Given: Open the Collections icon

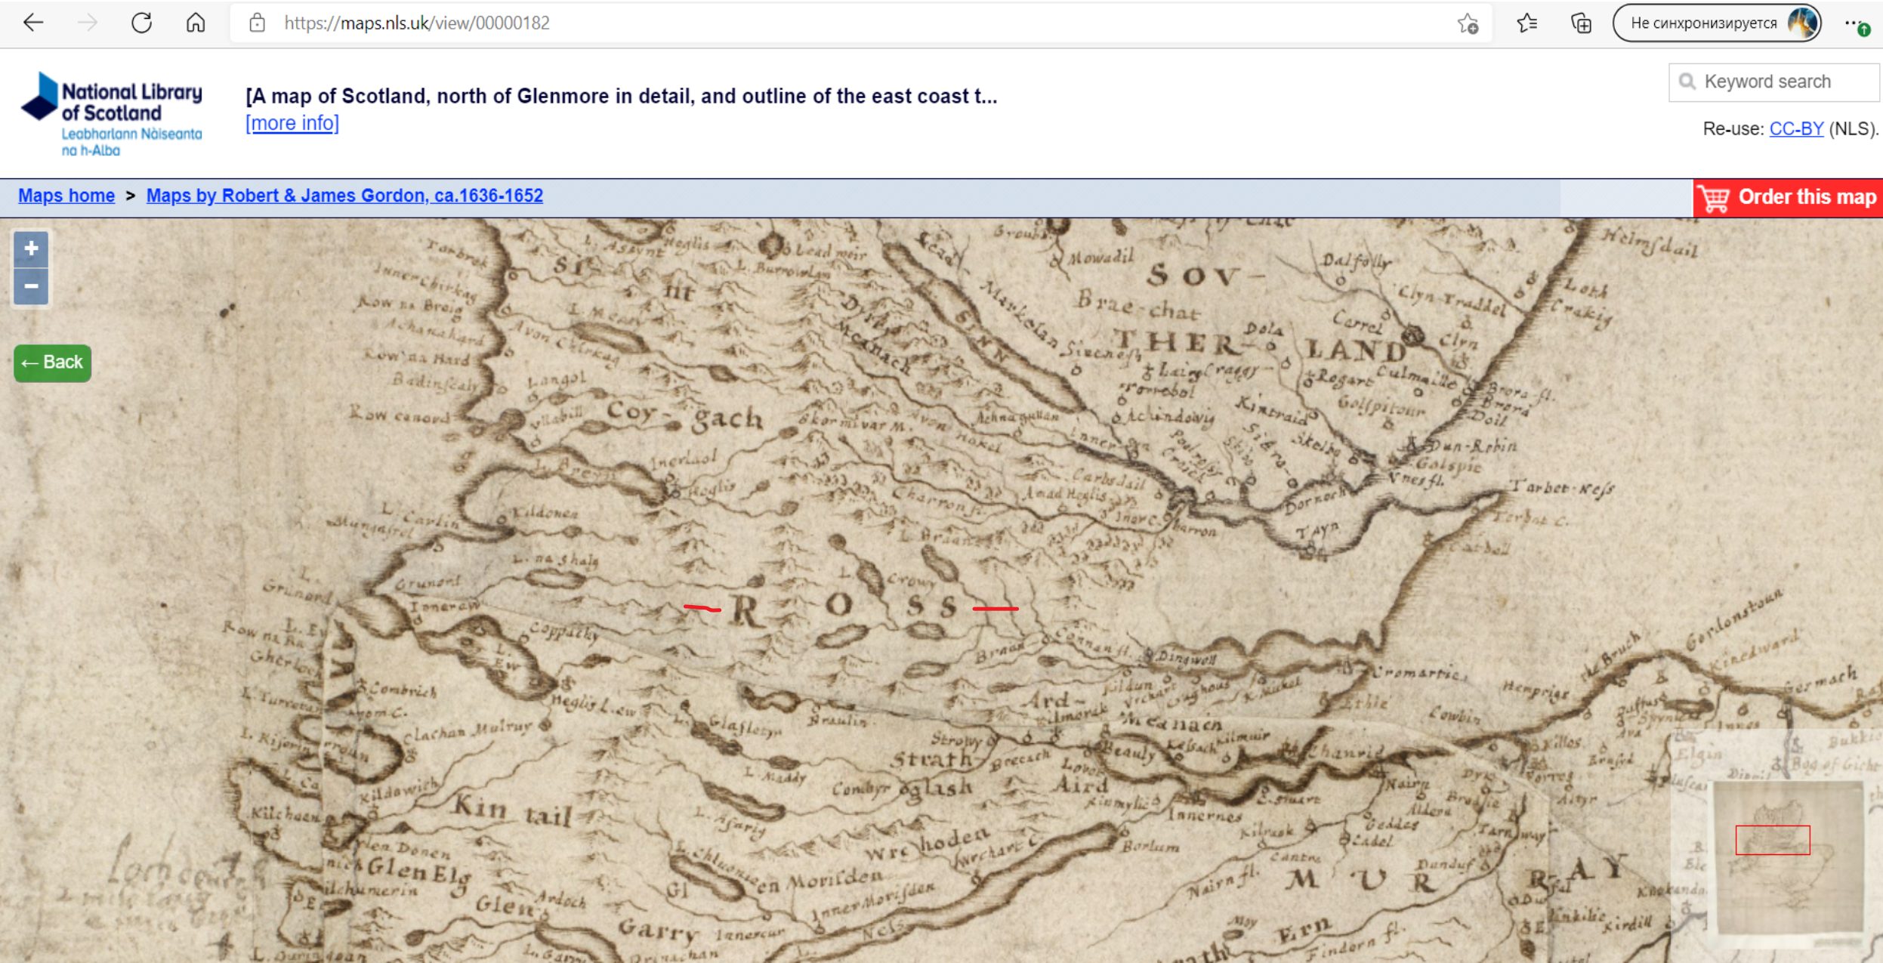Looking at the screenshot, I should click(1581, 23).
